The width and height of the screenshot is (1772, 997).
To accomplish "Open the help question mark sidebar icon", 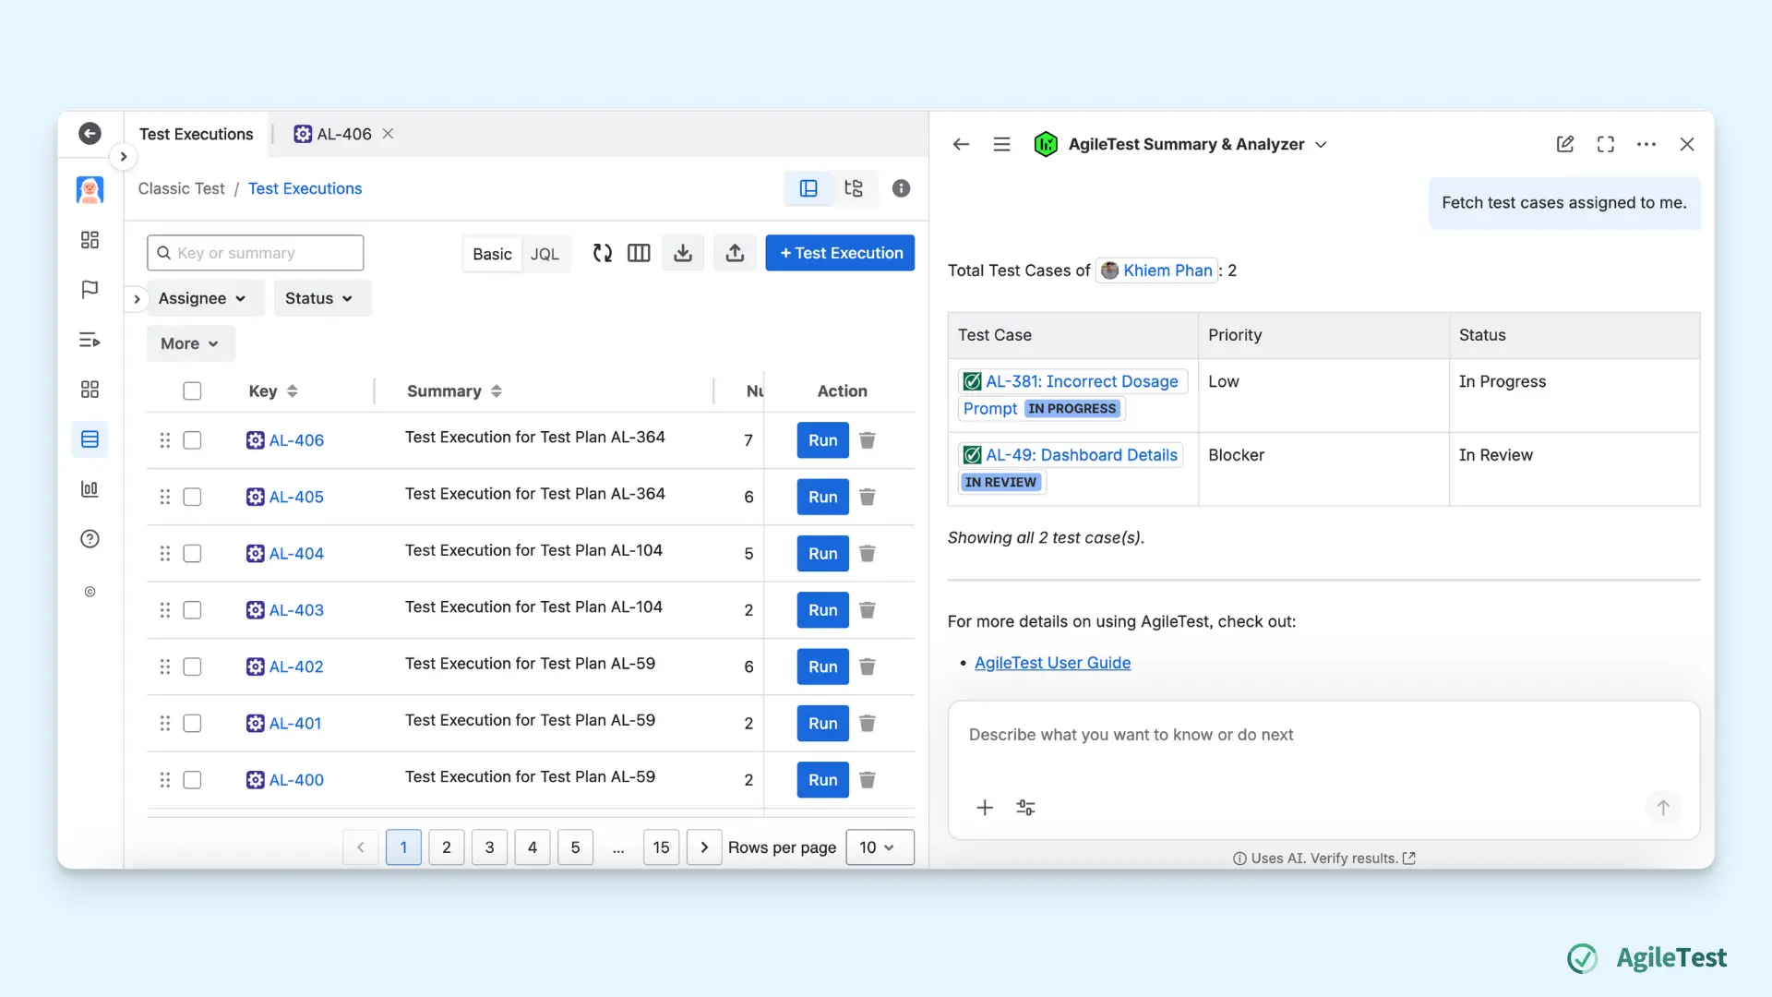I will click(90, 539).
